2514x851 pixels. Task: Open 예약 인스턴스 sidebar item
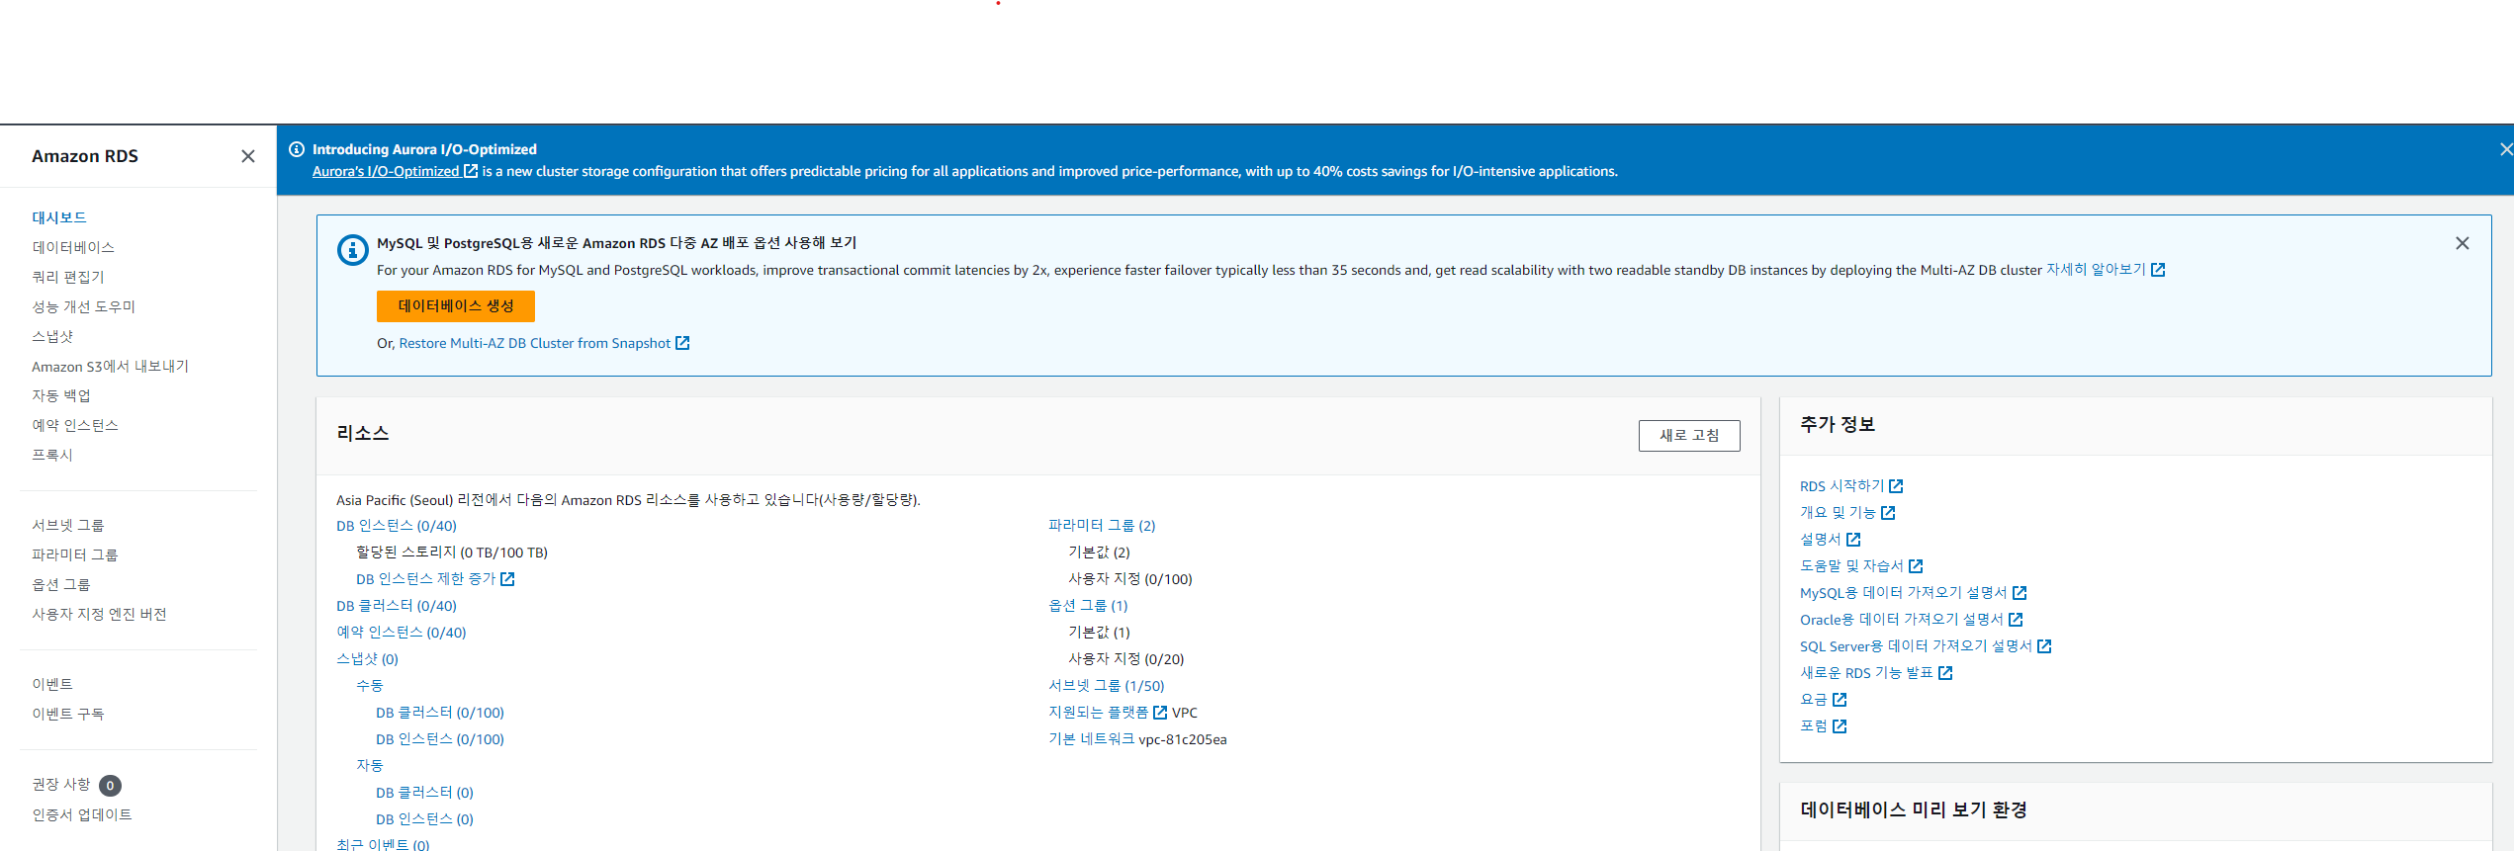[75, 425]
